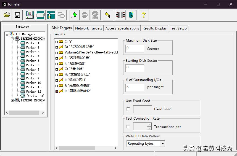Select Worker 9 in topology tree
The height and width of the screenshot is (156, 237).
point(33,78)
